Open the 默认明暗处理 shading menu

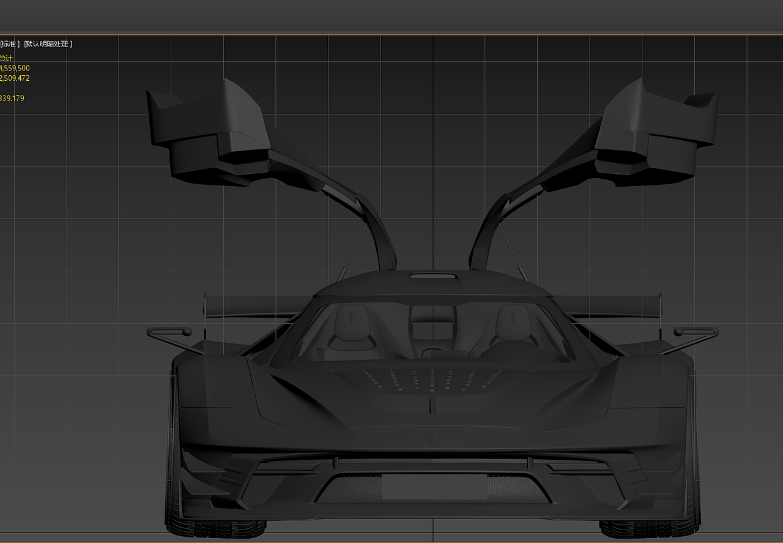pyautogui.click(x=48, y=44)
